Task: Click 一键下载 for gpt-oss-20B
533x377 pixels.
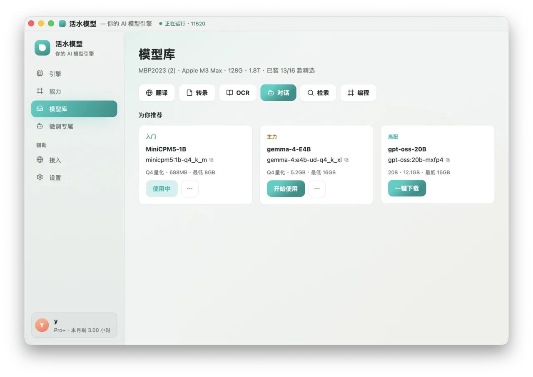Action: click(x=407, y=188)
